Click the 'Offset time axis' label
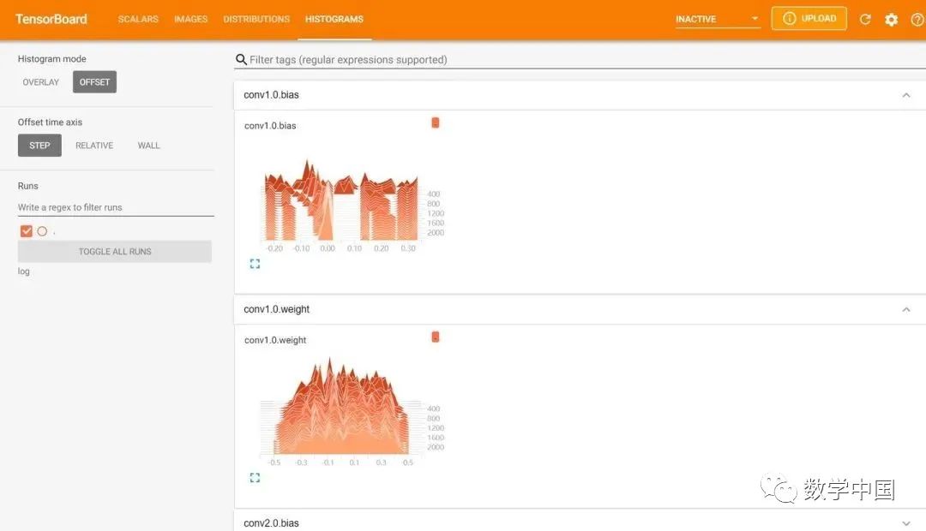The image size is (926, 531). coord(51,122)
